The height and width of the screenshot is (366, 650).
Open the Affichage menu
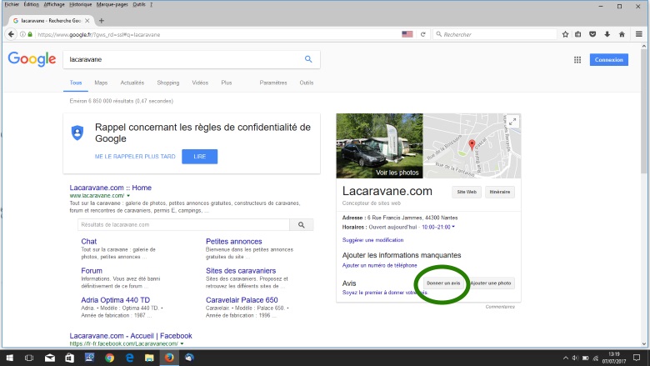(x=54, y=4)
